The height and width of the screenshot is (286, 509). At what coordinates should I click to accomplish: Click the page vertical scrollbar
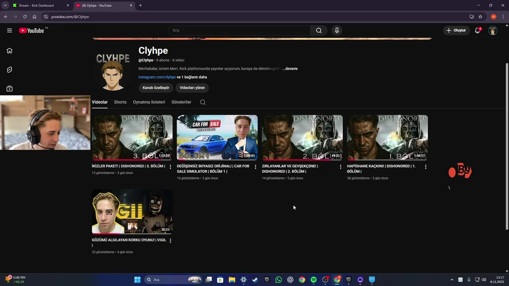(507, 146)
